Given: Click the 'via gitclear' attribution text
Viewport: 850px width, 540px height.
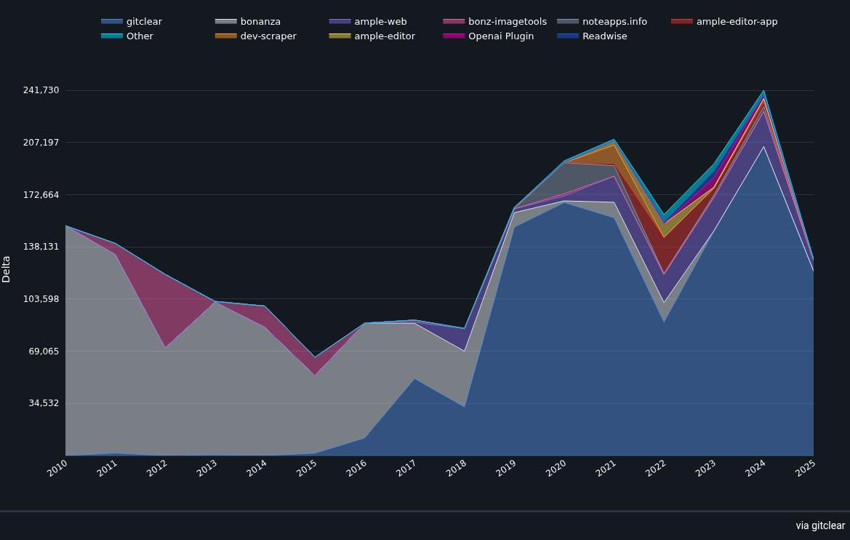Looking at the screenshot, I should (819, 525).
